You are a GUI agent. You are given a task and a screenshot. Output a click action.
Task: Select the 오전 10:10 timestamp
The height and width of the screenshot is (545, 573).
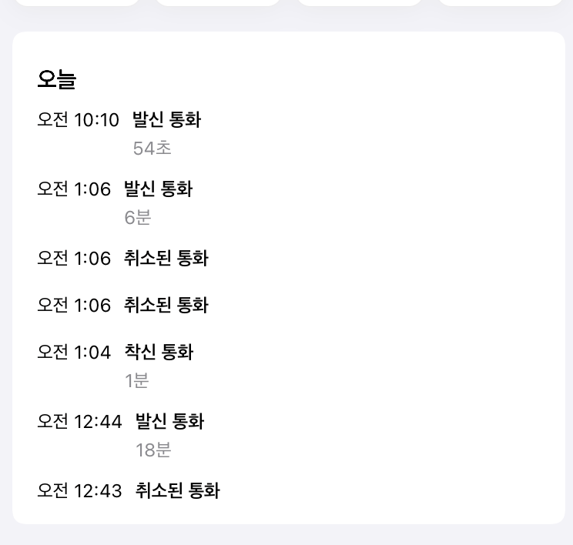point(78,120)
